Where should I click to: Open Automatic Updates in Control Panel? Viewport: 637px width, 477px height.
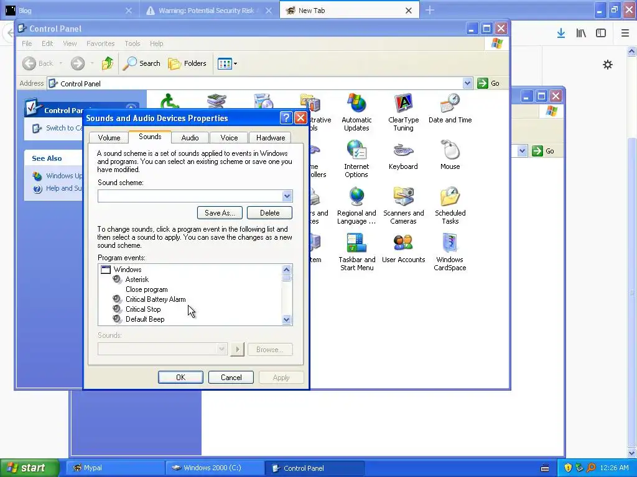[356, 112]
